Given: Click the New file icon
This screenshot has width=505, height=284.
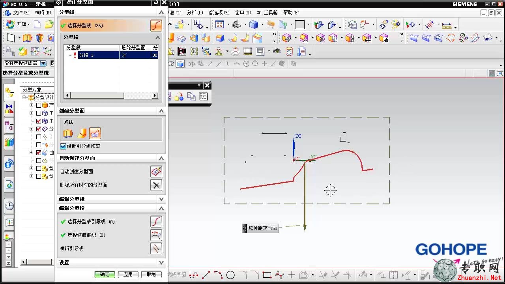Looking at the screenshot, I should pos(37,24).
